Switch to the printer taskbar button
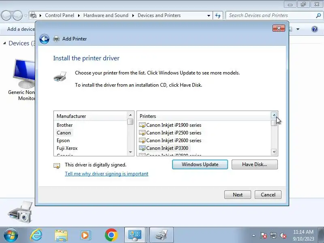324x243 pixels. click(162, 235)
